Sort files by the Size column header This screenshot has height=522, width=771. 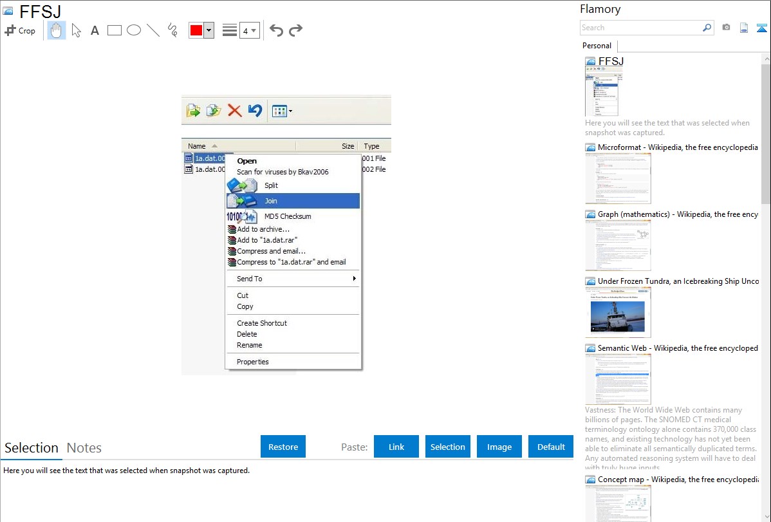click(326, 146)
